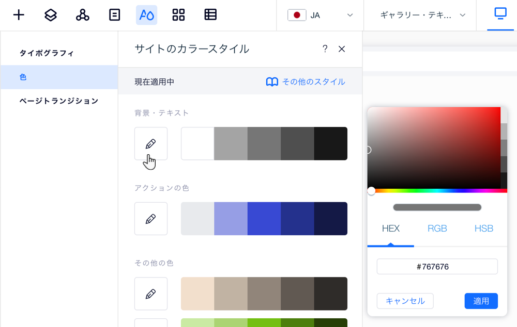
Task: Open the CMS table icon
Action: (x=210, y=15)
